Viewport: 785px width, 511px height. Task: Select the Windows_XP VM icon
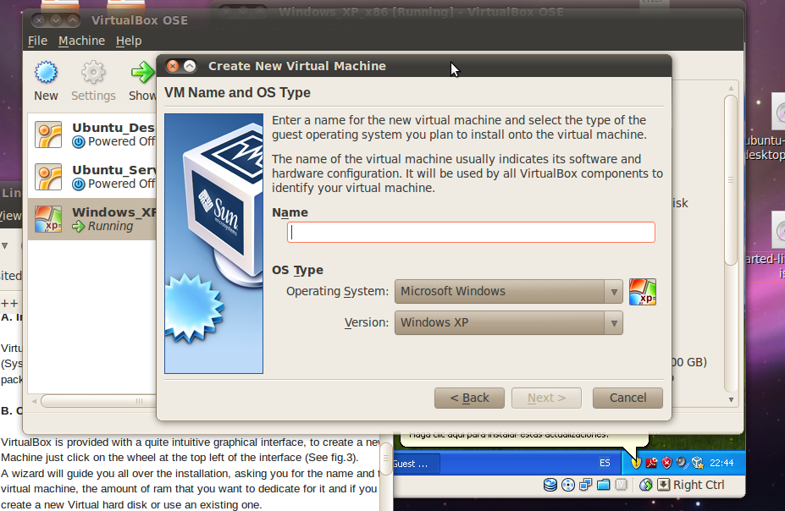point(48,219)
